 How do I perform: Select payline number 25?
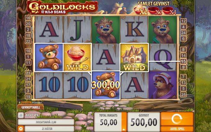(x=183, y=95)
